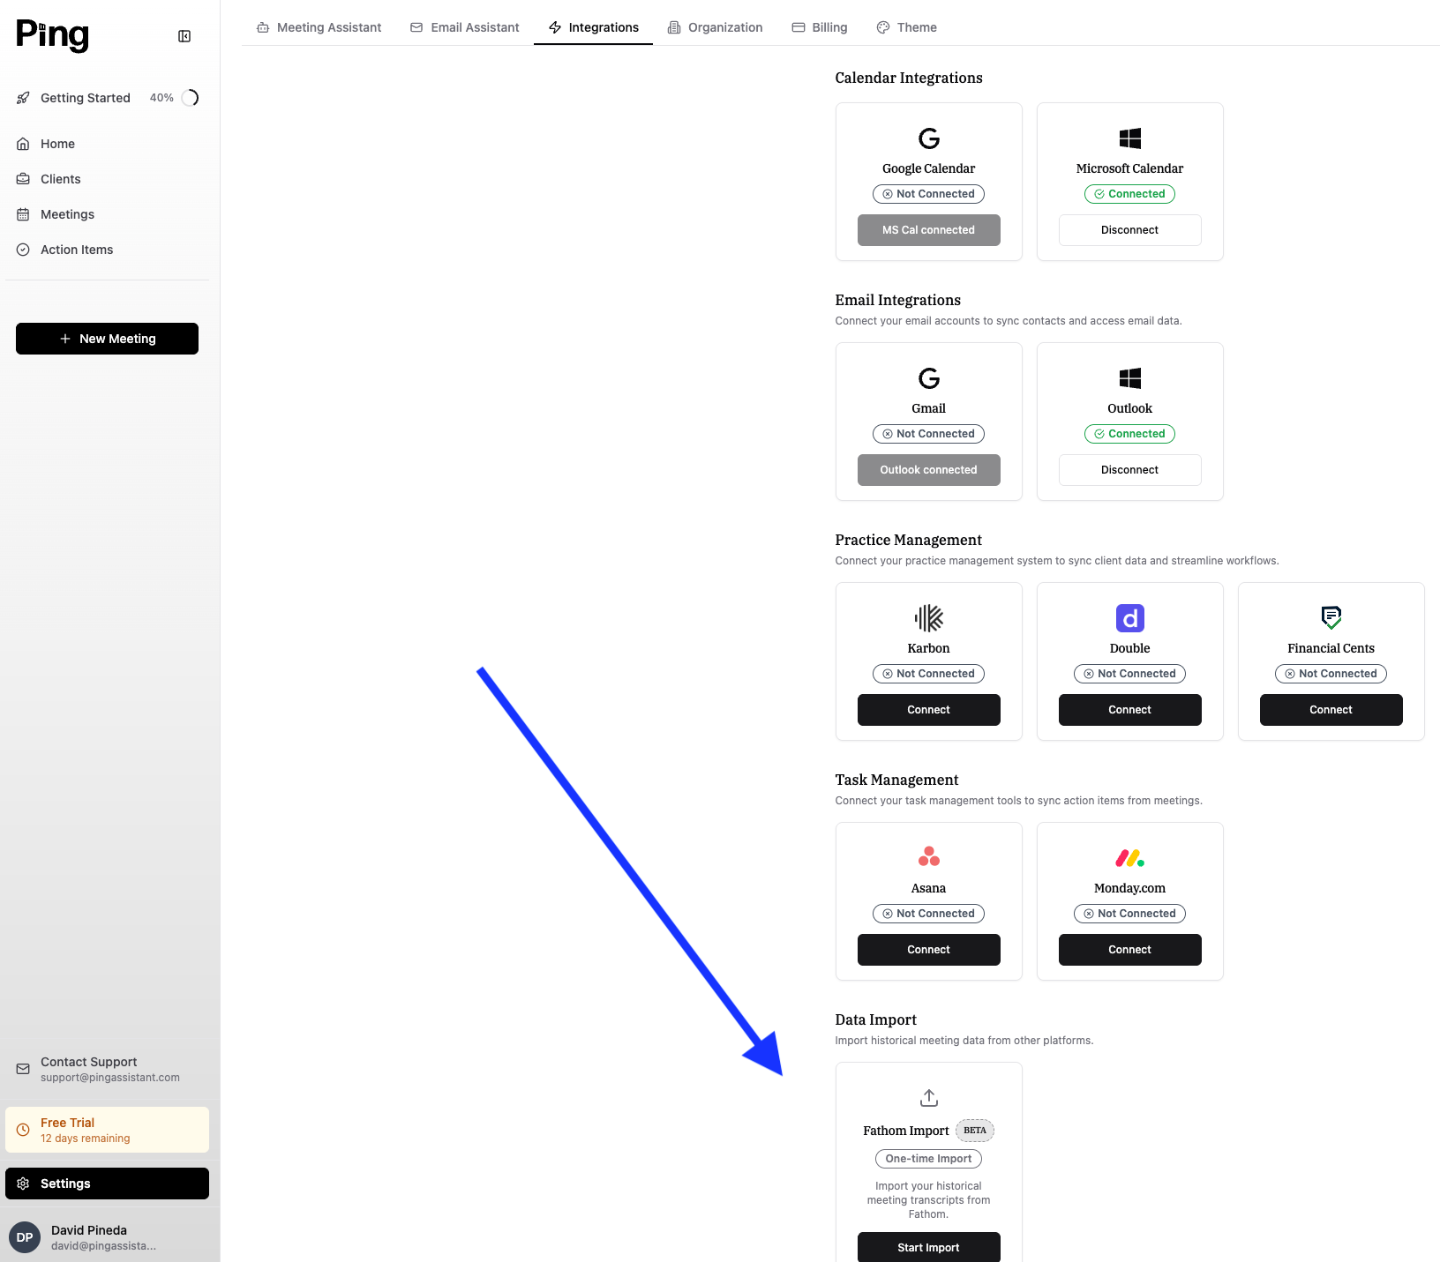Click the Ping logo
Image resolution: width=1440 pixels, height=1262 pixels.
(53, 35)
